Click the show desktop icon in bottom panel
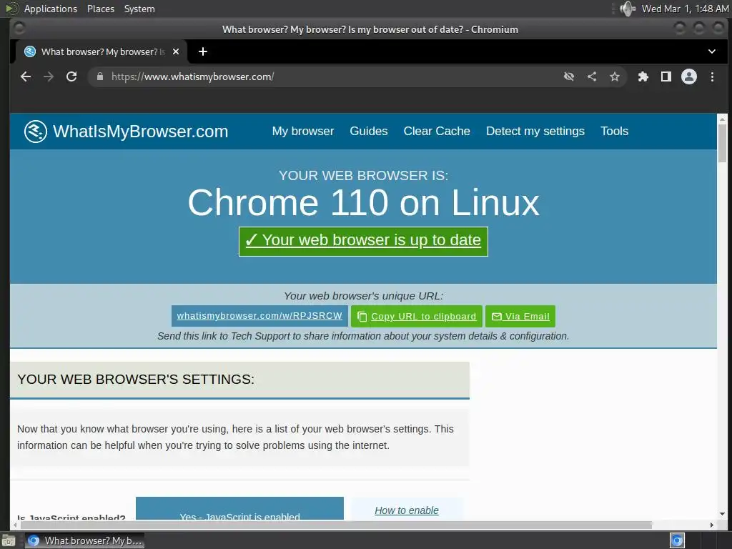The image size is (732, 549). 9,541
